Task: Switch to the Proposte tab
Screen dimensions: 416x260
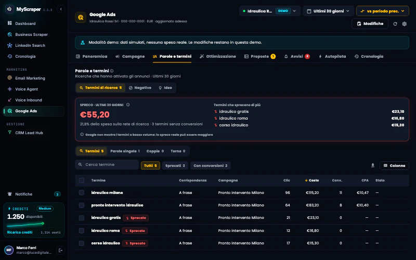Action: (x=259, y=57)
